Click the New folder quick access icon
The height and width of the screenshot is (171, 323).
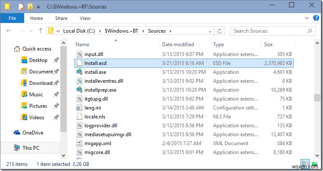click(30, 7)
